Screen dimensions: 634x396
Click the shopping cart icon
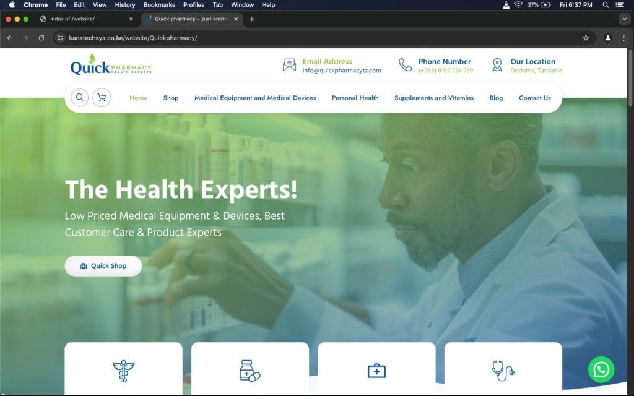(101, 97)
